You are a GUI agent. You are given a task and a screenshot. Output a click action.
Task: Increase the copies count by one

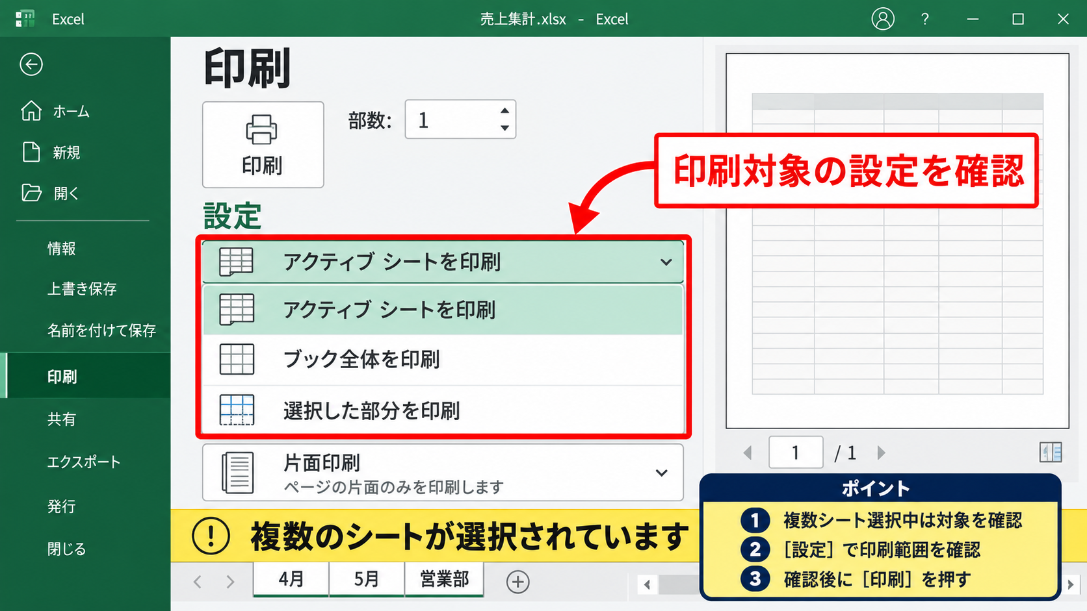point(504,110)
